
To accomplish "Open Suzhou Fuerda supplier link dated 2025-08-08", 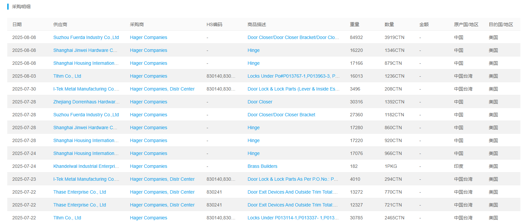I will click(x=86, y=37).
